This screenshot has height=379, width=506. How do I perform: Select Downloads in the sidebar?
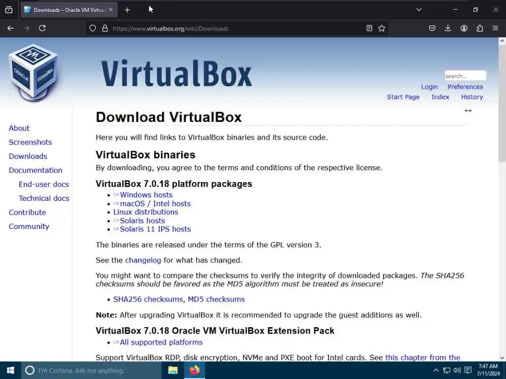(28, 156)
